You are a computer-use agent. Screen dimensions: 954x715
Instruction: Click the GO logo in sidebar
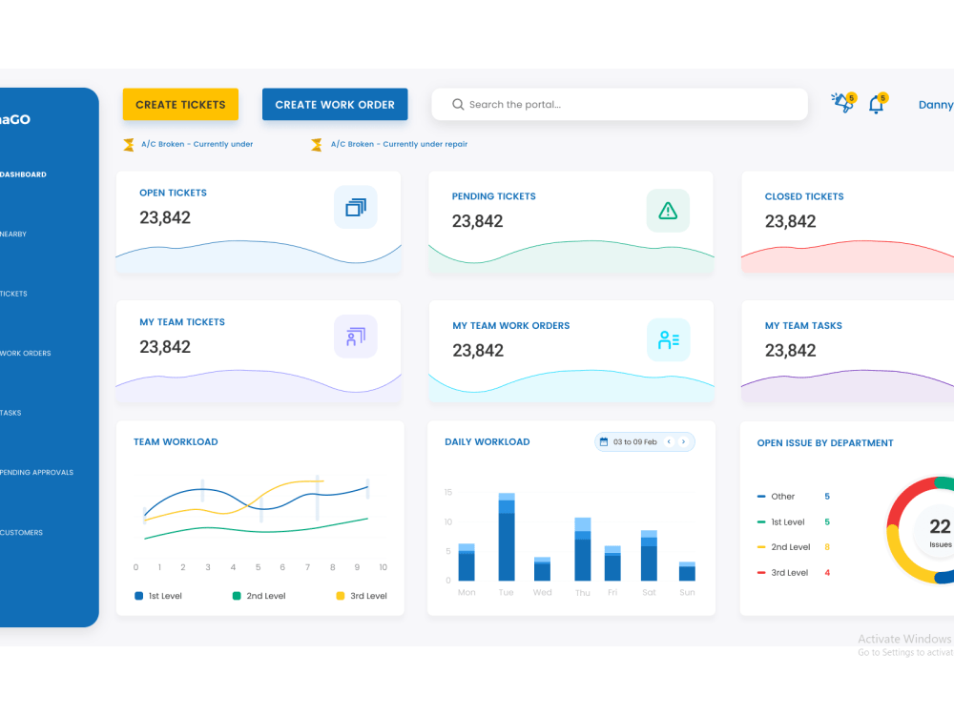tap(15, 120)
